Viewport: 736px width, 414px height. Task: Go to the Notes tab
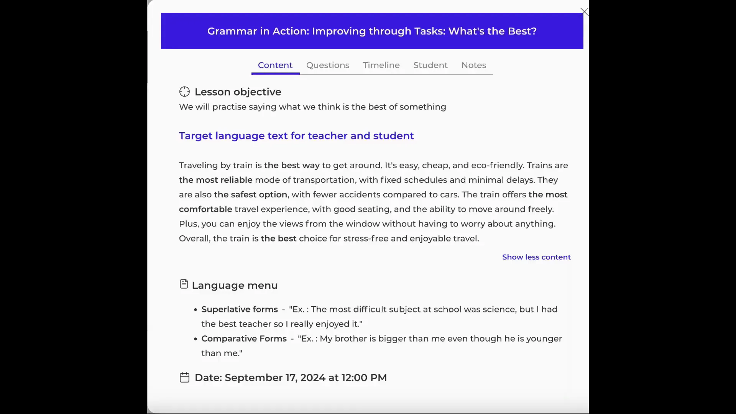(473, 65)
